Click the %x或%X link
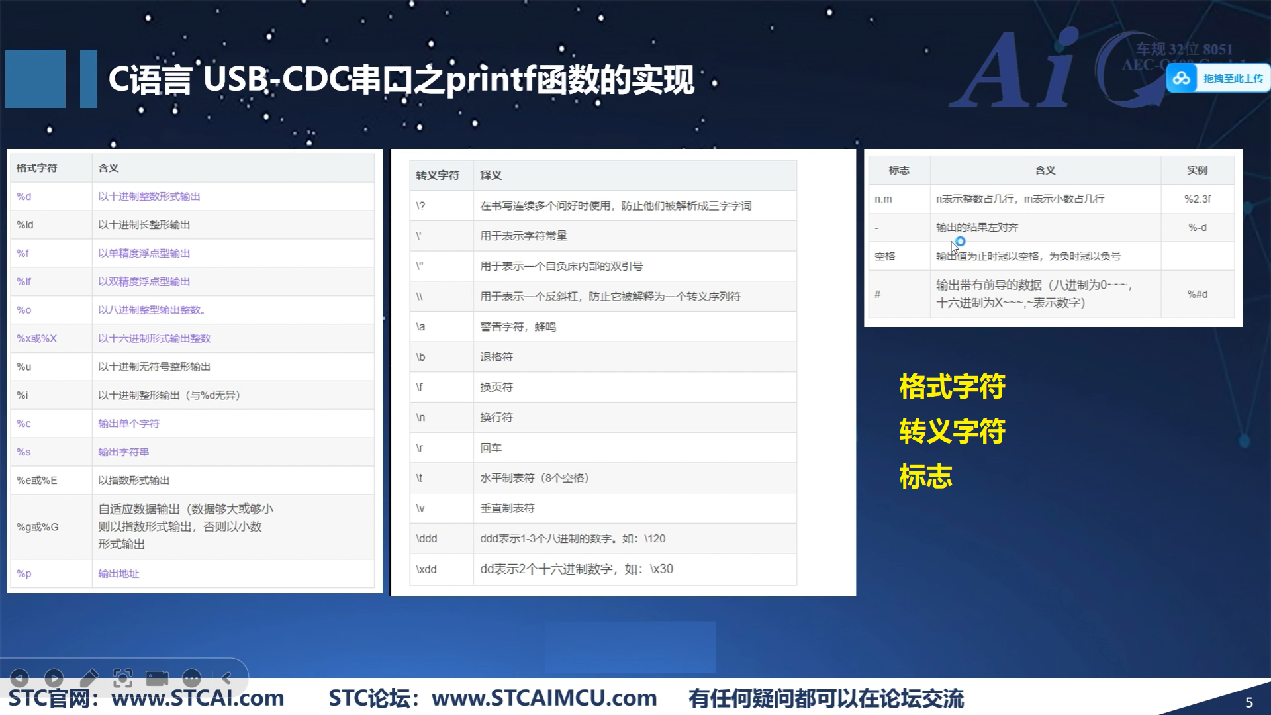The width and height of the screenshot is (1271, 715). [36, 338]
